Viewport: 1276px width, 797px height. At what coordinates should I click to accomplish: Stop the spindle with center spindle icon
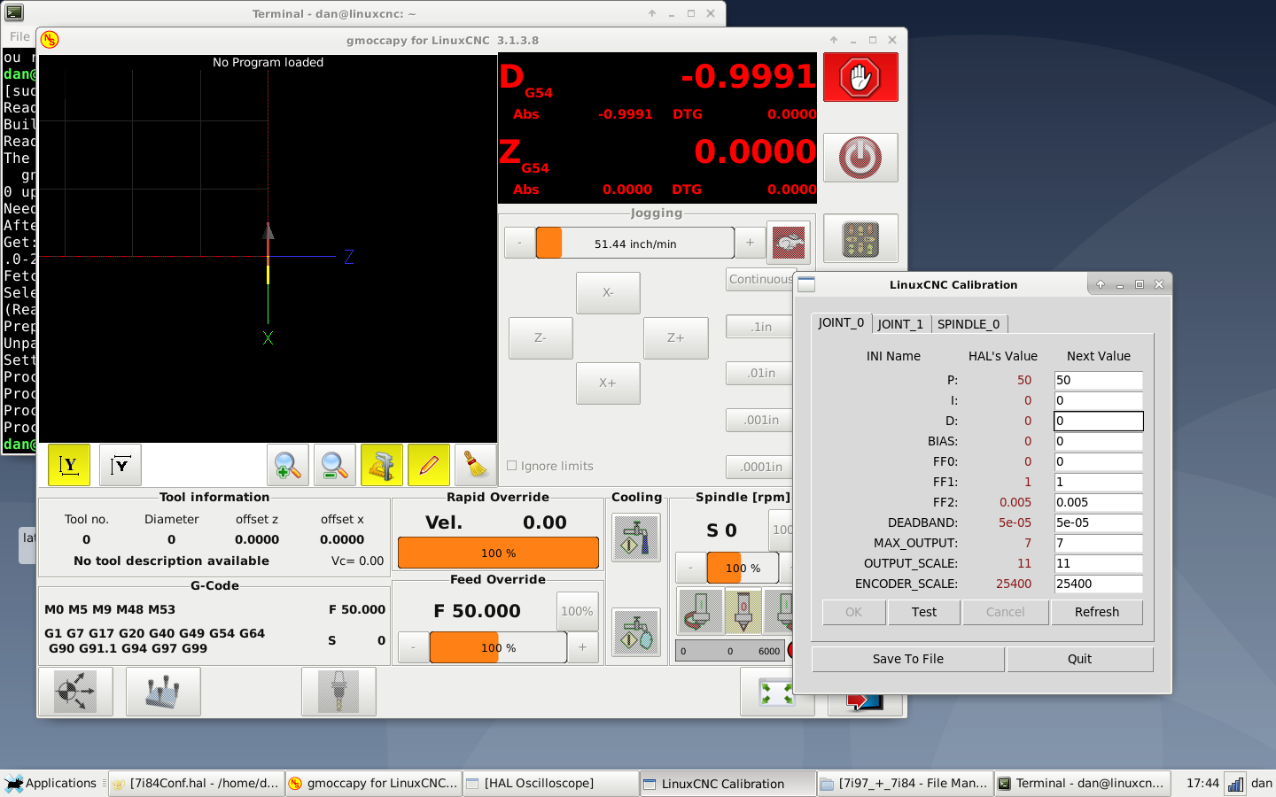[x=743, y=611]
